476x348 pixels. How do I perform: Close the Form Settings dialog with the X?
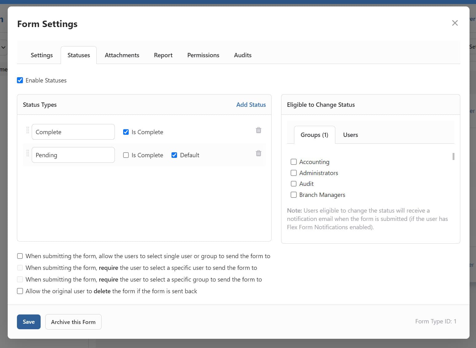455,23
